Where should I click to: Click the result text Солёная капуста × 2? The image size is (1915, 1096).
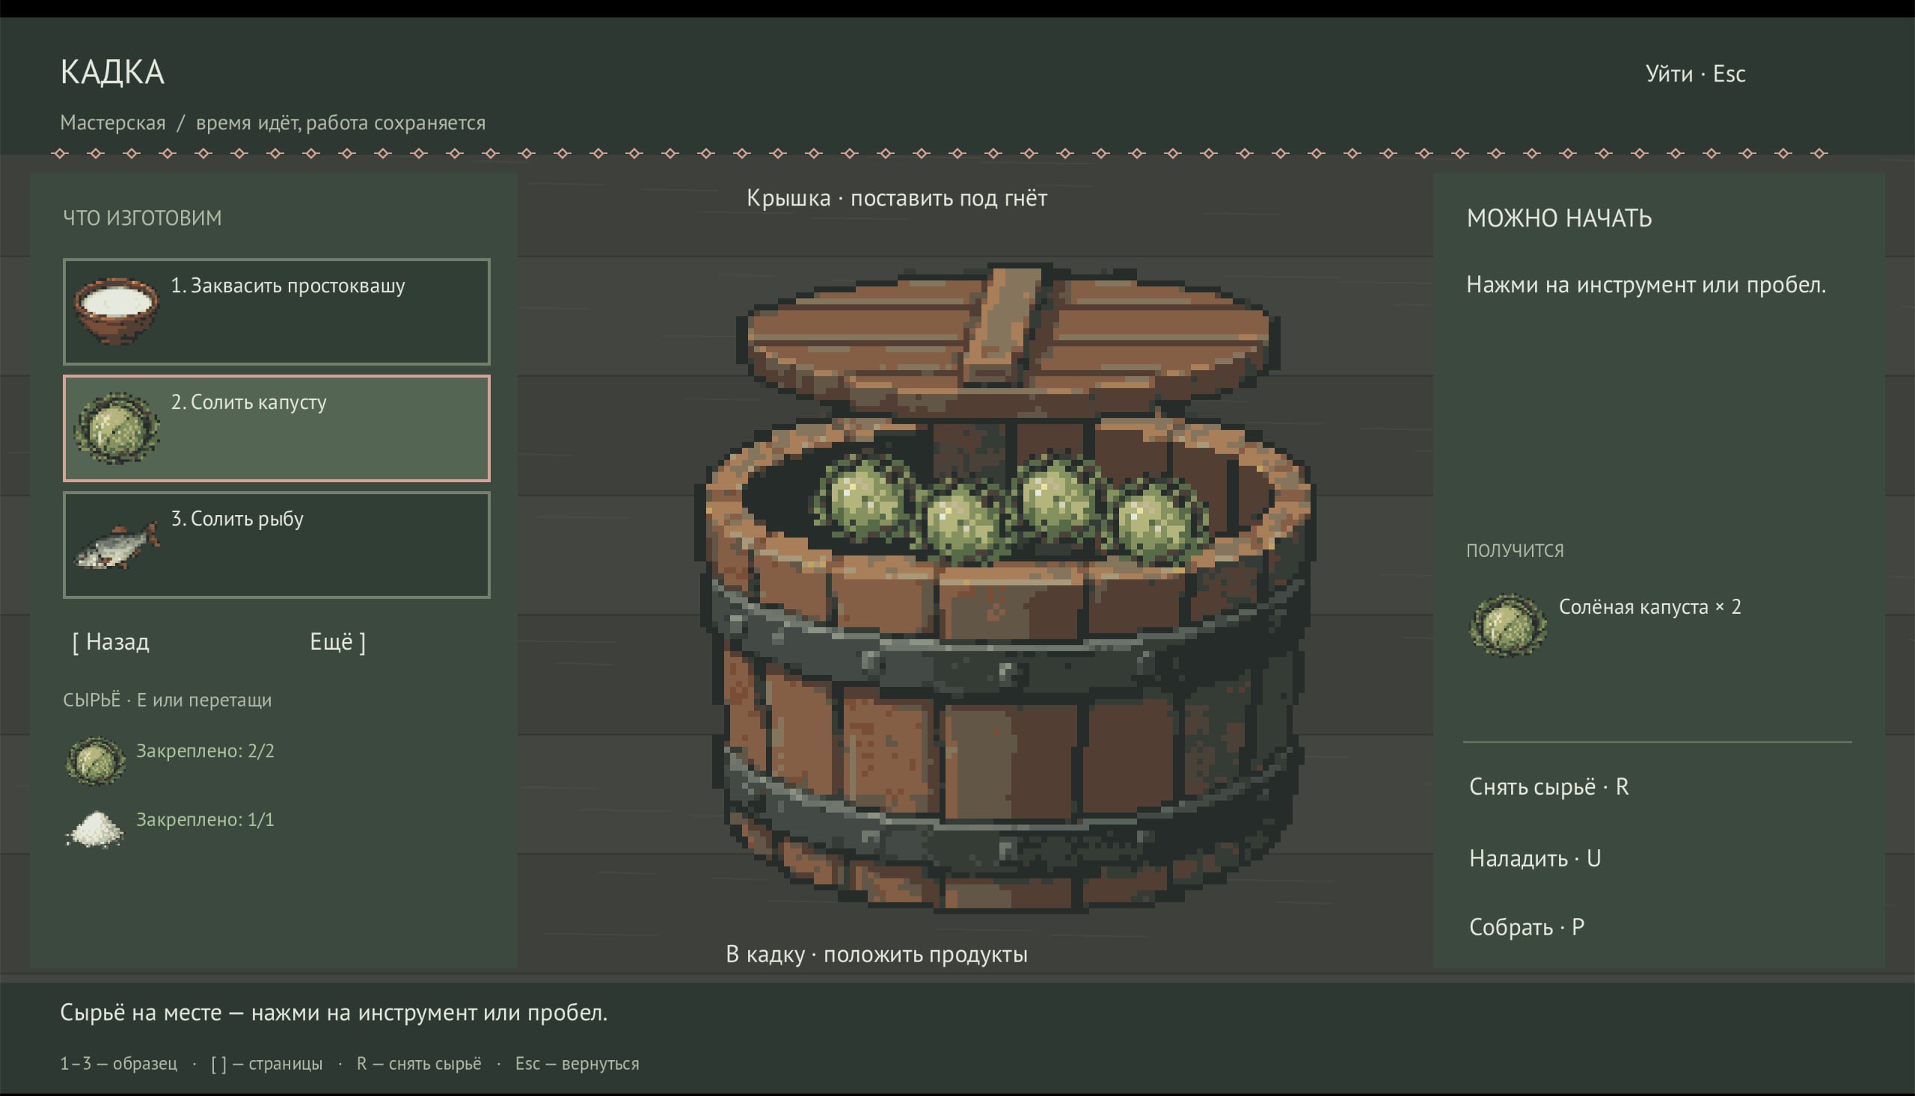pos(1649,607)
